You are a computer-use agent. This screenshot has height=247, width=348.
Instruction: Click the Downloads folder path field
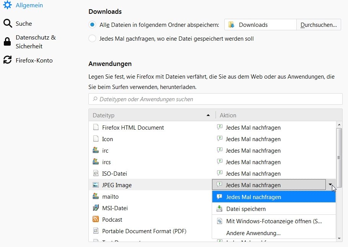(x=260, y=25)
